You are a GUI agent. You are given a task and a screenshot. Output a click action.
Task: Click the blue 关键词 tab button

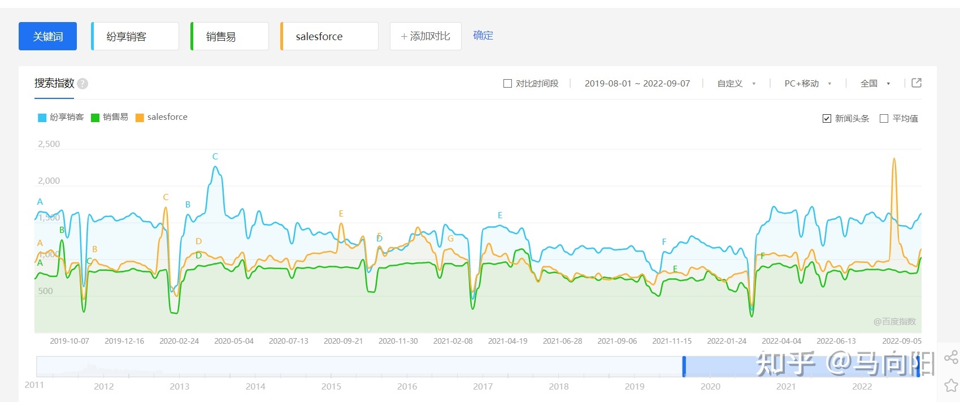pyautogui.click(x=47, y=36)
